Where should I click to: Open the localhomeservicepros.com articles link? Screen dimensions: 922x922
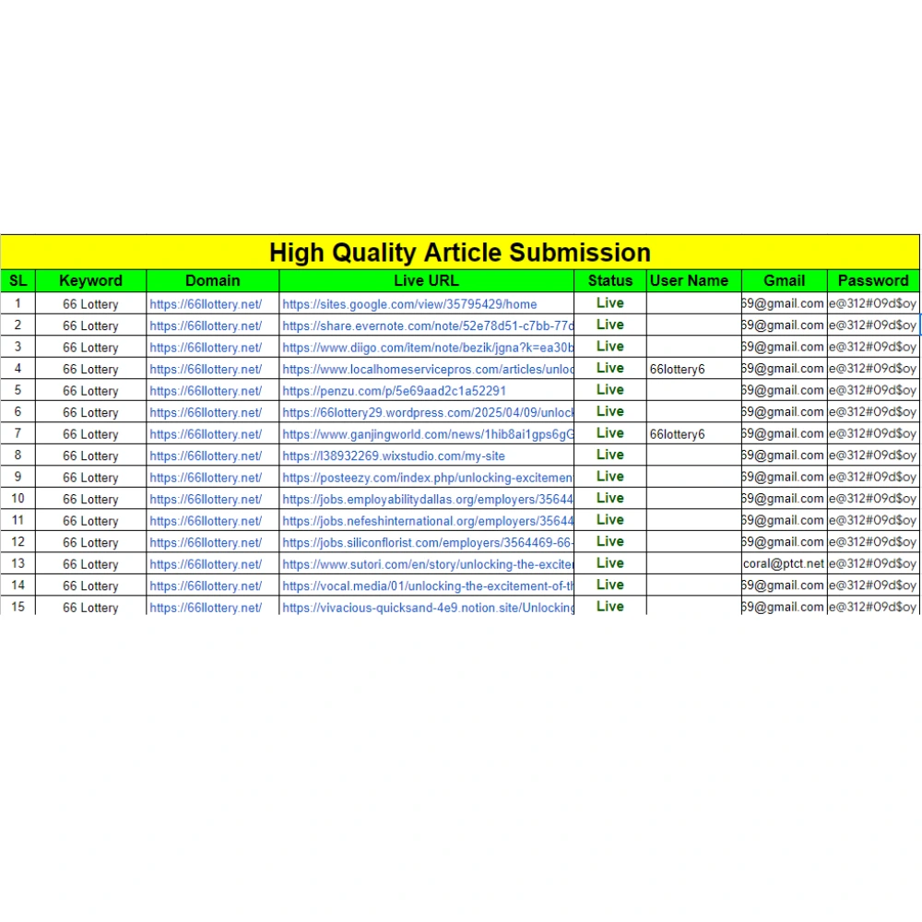(428, 370)
